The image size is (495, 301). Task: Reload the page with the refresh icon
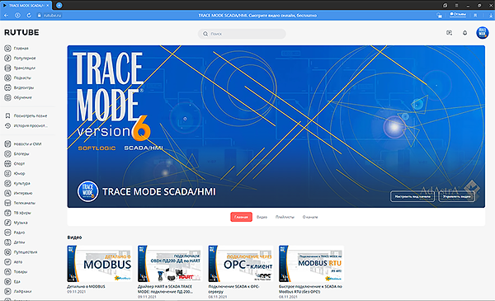click(29, 15)
